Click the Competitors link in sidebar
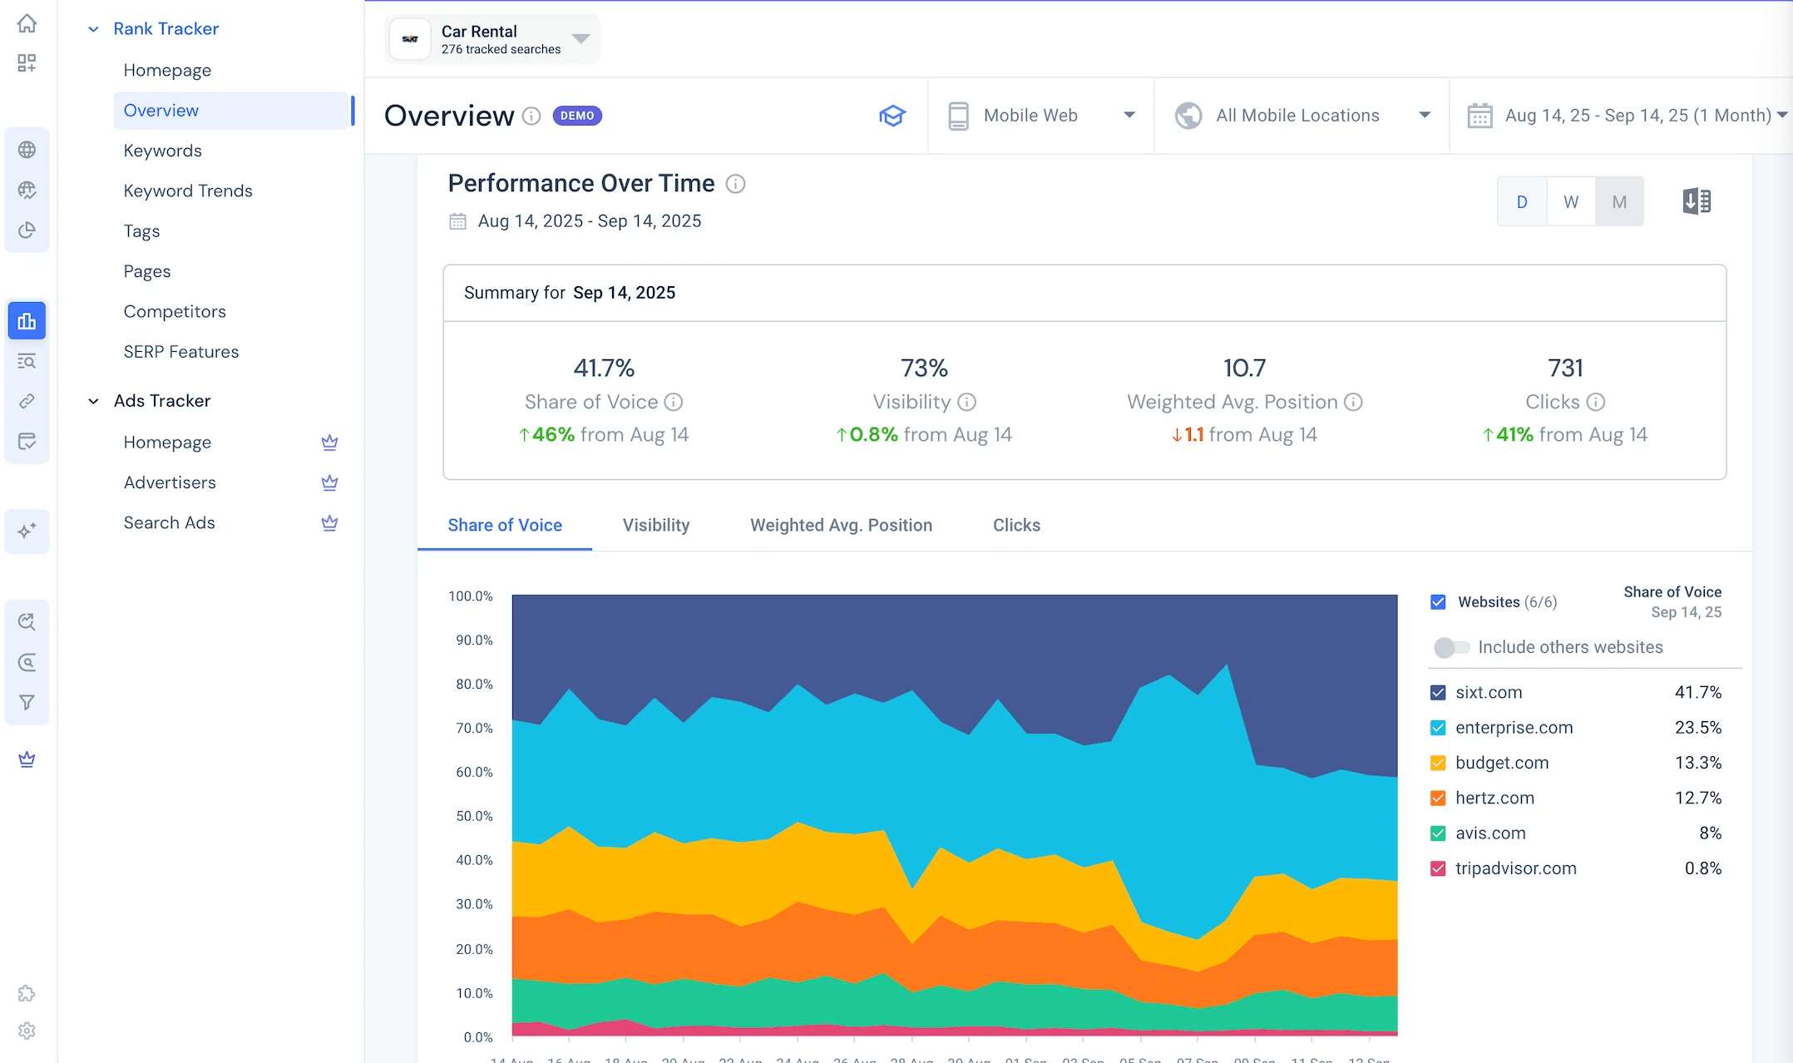This screenshot has width=1793, height=1063. (175, 311)
